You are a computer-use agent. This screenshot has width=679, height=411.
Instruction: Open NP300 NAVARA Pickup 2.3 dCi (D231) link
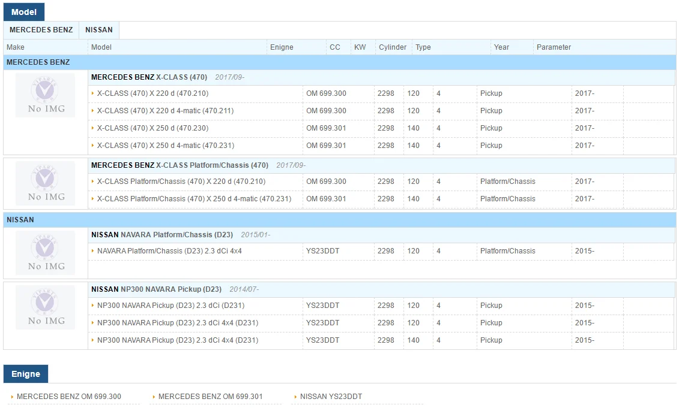point(171,305)
